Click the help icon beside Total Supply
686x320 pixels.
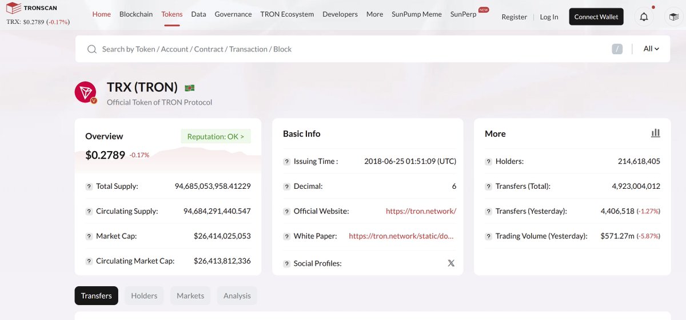89,187
